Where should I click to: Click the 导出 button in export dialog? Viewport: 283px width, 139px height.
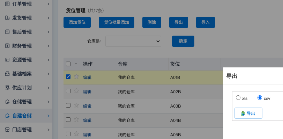pyautogui.click(x=248, y=114)
